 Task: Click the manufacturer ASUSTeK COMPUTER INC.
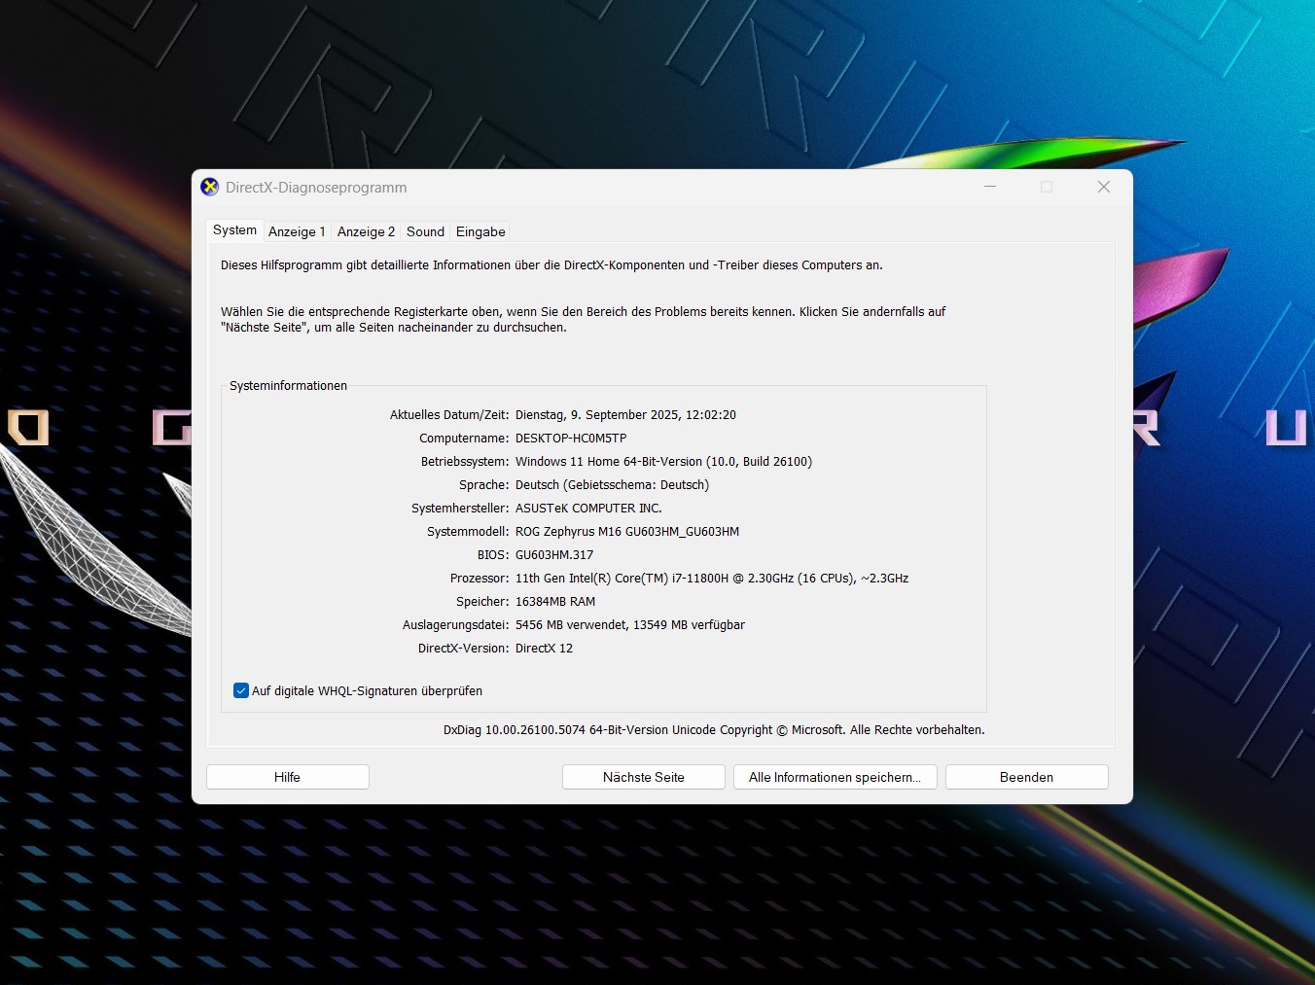click(x=588, y=509)
